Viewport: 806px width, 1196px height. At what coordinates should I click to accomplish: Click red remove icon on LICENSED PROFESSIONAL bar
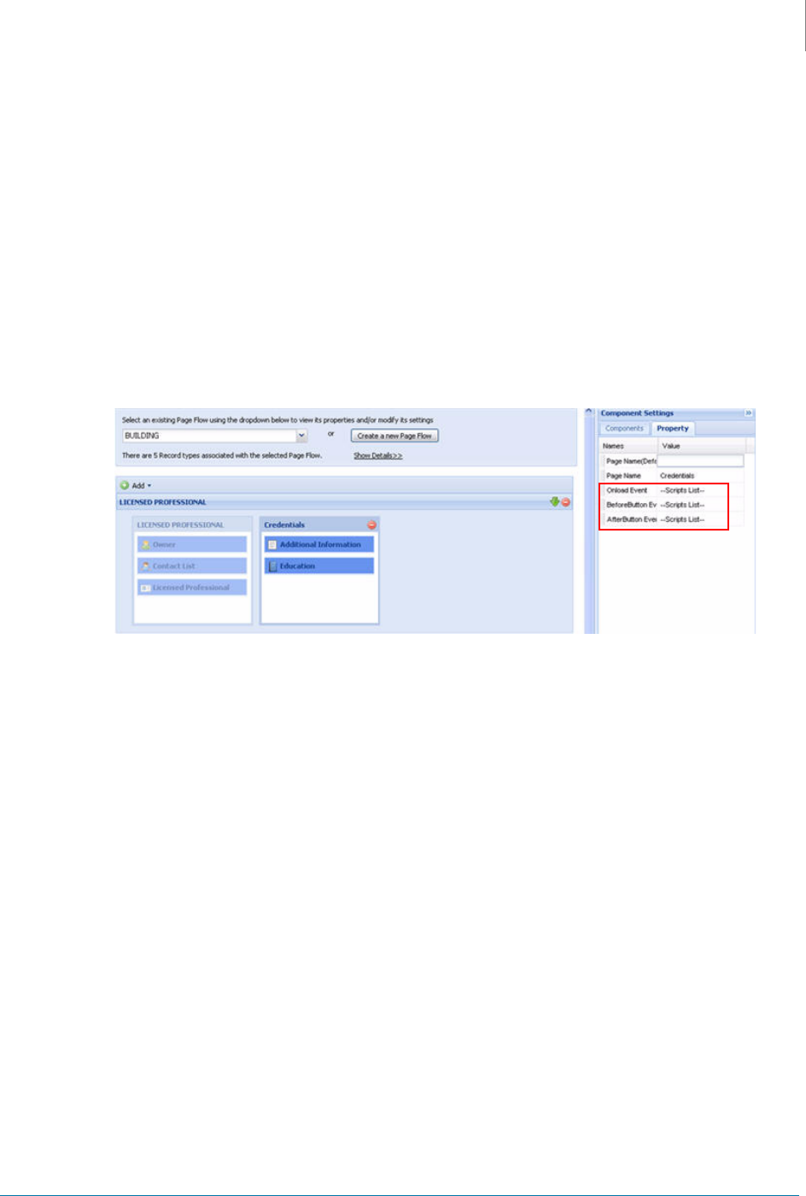[565, 502]
